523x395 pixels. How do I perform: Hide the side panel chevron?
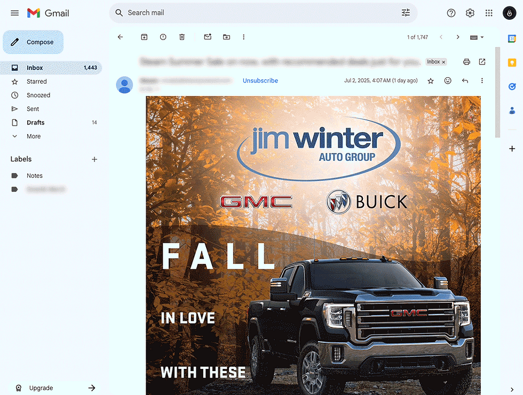[x=512, y=389]
